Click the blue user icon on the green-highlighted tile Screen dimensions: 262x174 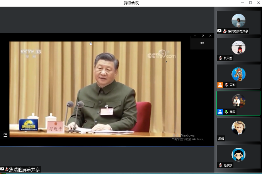point(220,112)
